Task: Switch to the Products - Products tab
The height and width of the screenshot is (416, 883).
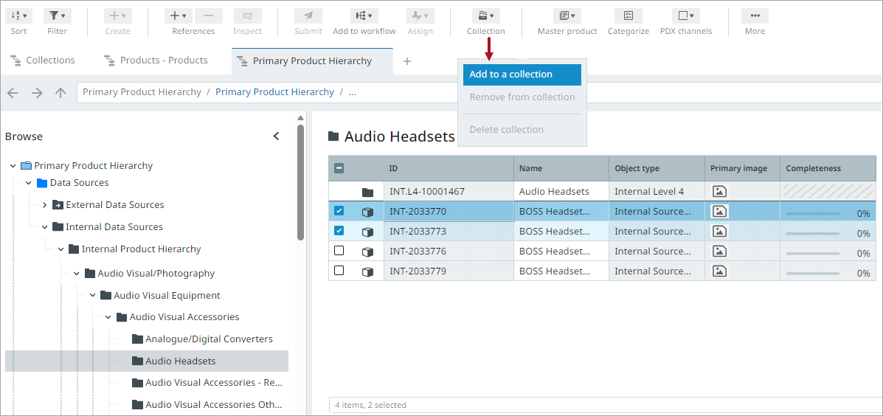Action: pyautogui.click(x=163, y=60)
